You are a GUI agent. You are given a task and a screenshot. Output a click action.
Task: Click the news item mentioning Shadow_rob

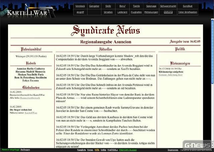105,58
